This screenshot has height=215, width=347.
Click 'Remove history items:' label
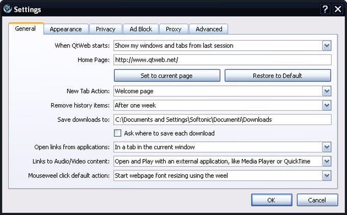click(80, 105)
